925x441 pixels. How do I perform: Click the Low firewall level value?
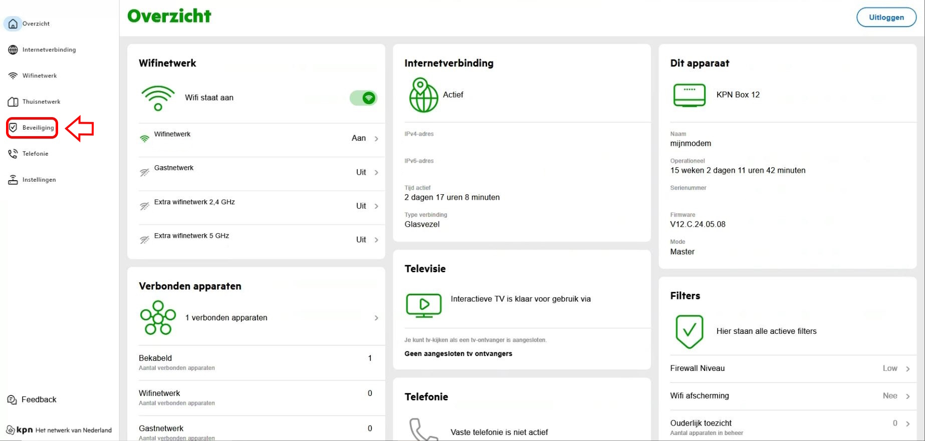pos(890,368)
